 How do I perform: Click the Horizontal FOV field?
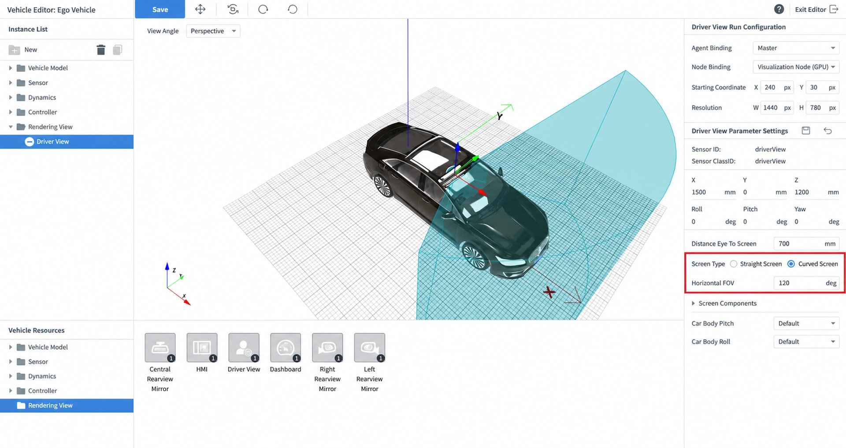(x=806, y=283)
